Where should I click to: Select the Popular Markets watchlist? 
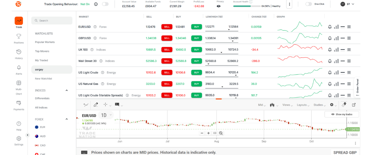point(45,42)
